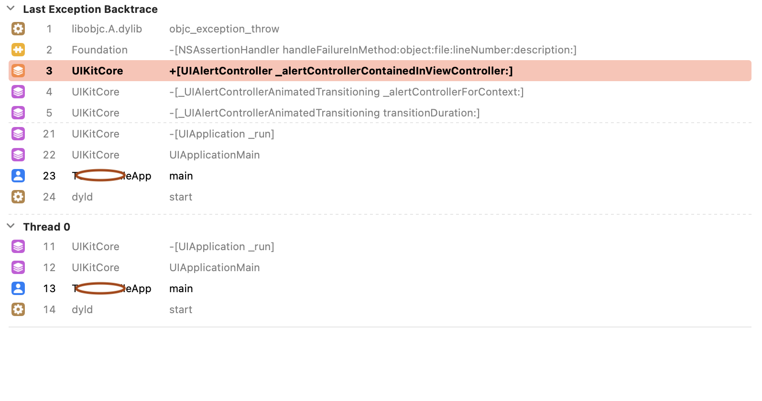Click the Thread 0 header label

point(46,227)
